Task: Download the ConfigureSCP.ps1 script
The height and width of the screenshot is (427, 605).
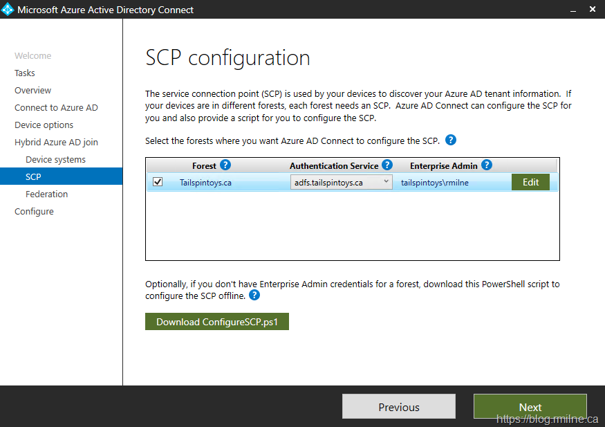Action: click(216, 322)
